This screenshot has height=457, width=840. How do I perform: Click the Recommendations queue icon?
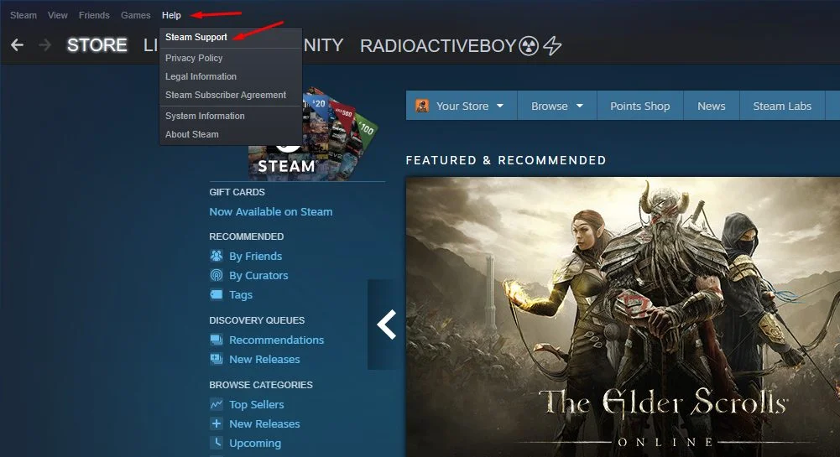point(217,340)
